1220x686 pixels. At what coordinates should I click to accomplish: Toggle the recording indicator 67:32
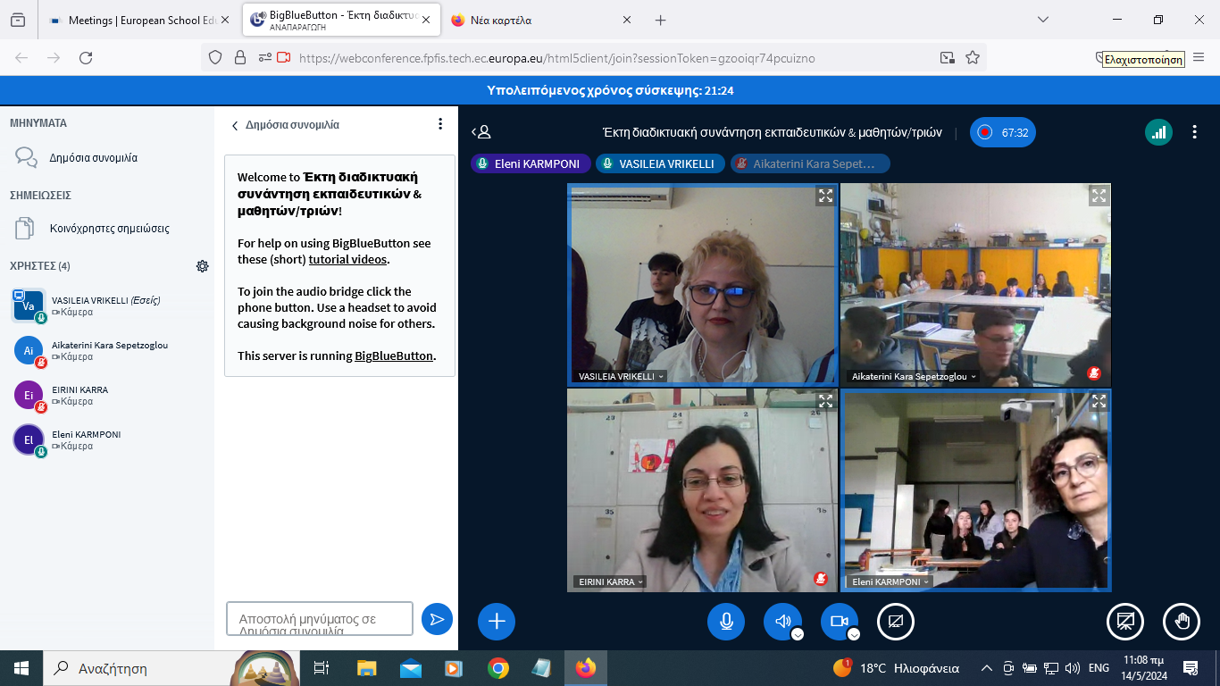pos(1002,132)
